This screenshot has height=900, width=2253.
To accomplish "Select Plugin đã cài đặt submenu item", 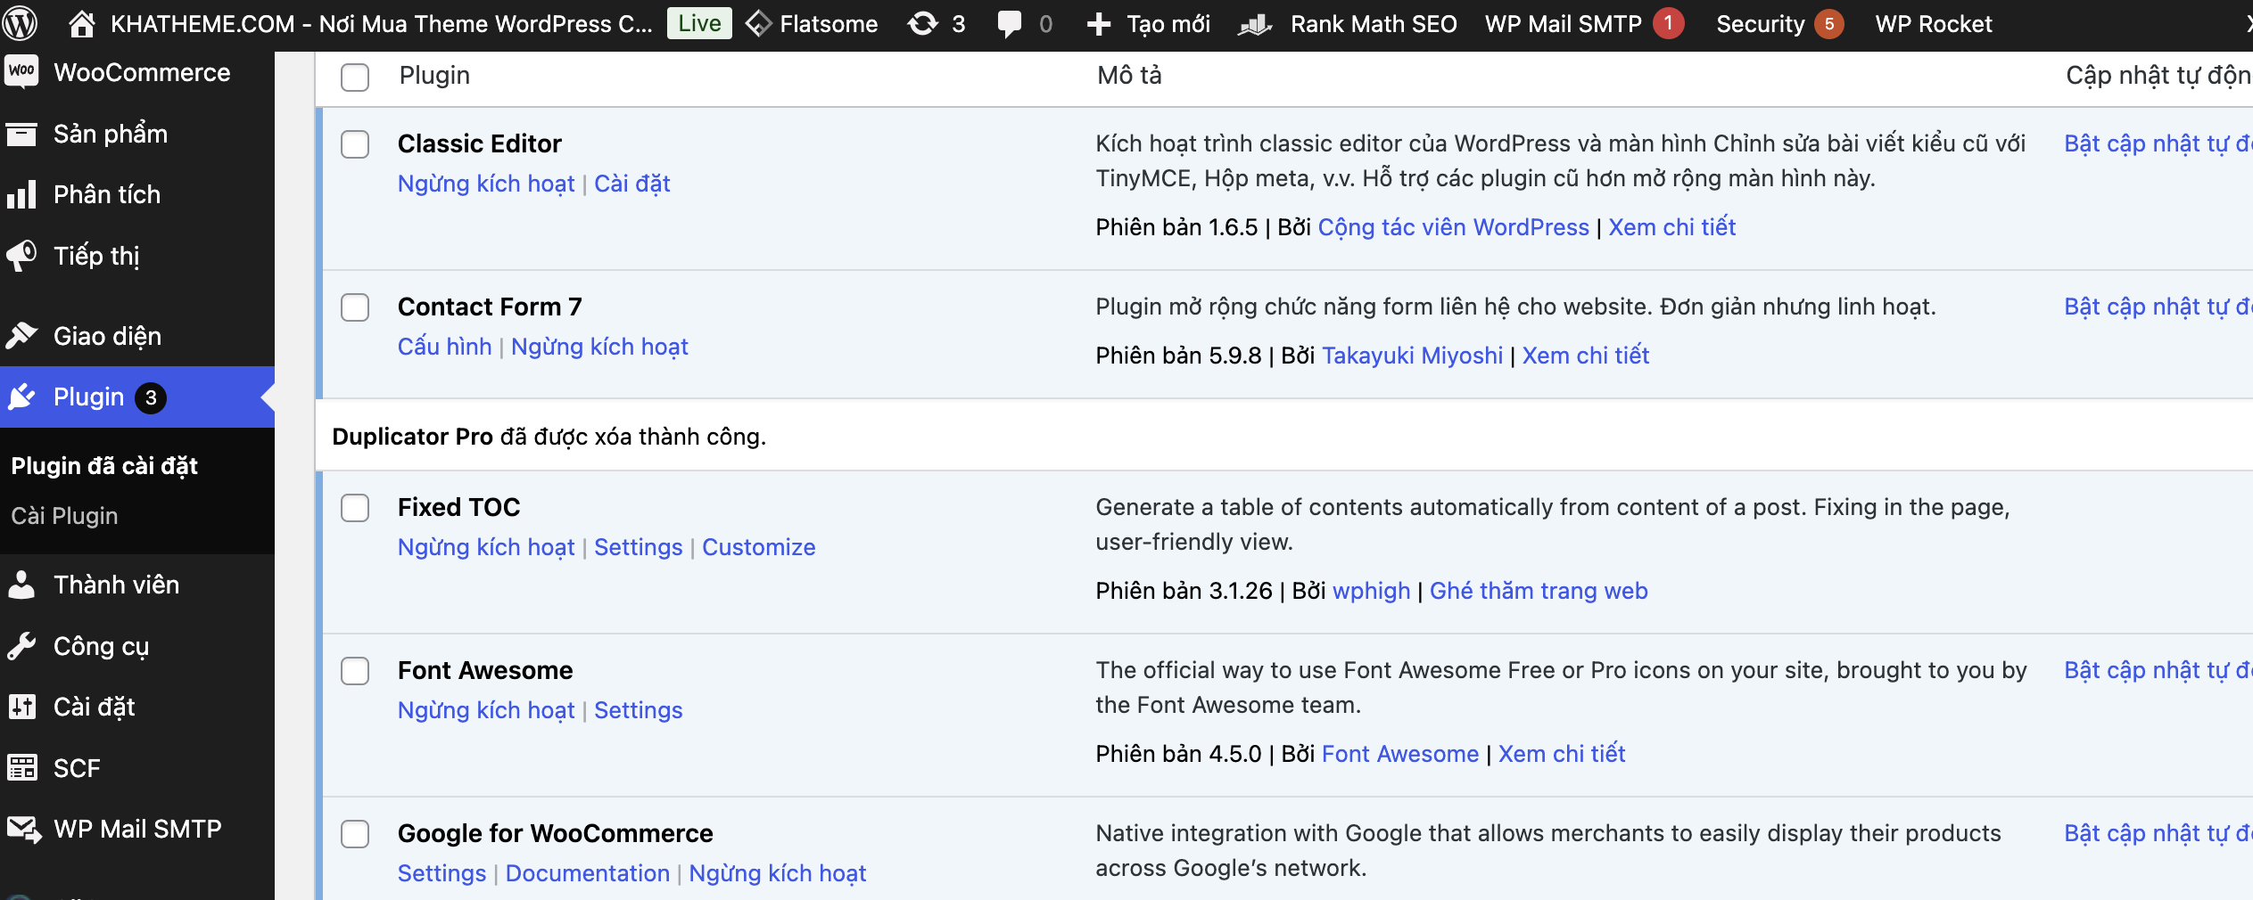I will (104, 466).
